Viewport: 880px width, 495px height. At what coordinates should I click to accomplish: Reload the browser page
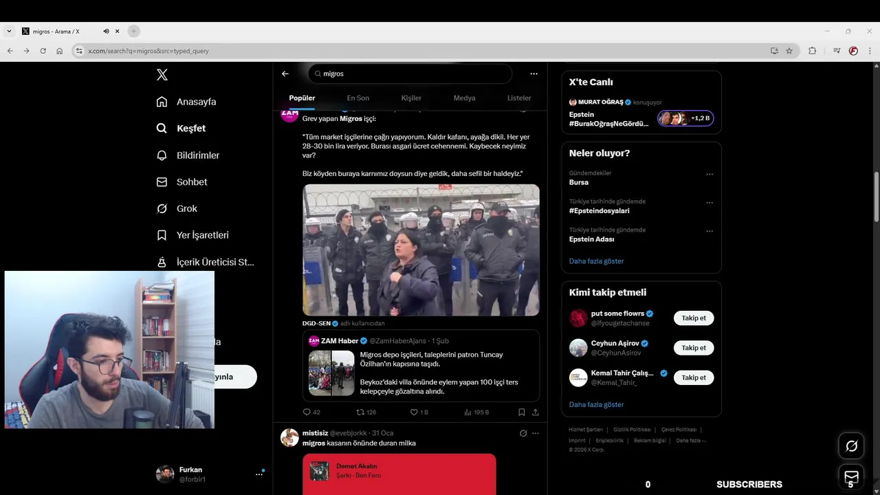pos(43,51)
